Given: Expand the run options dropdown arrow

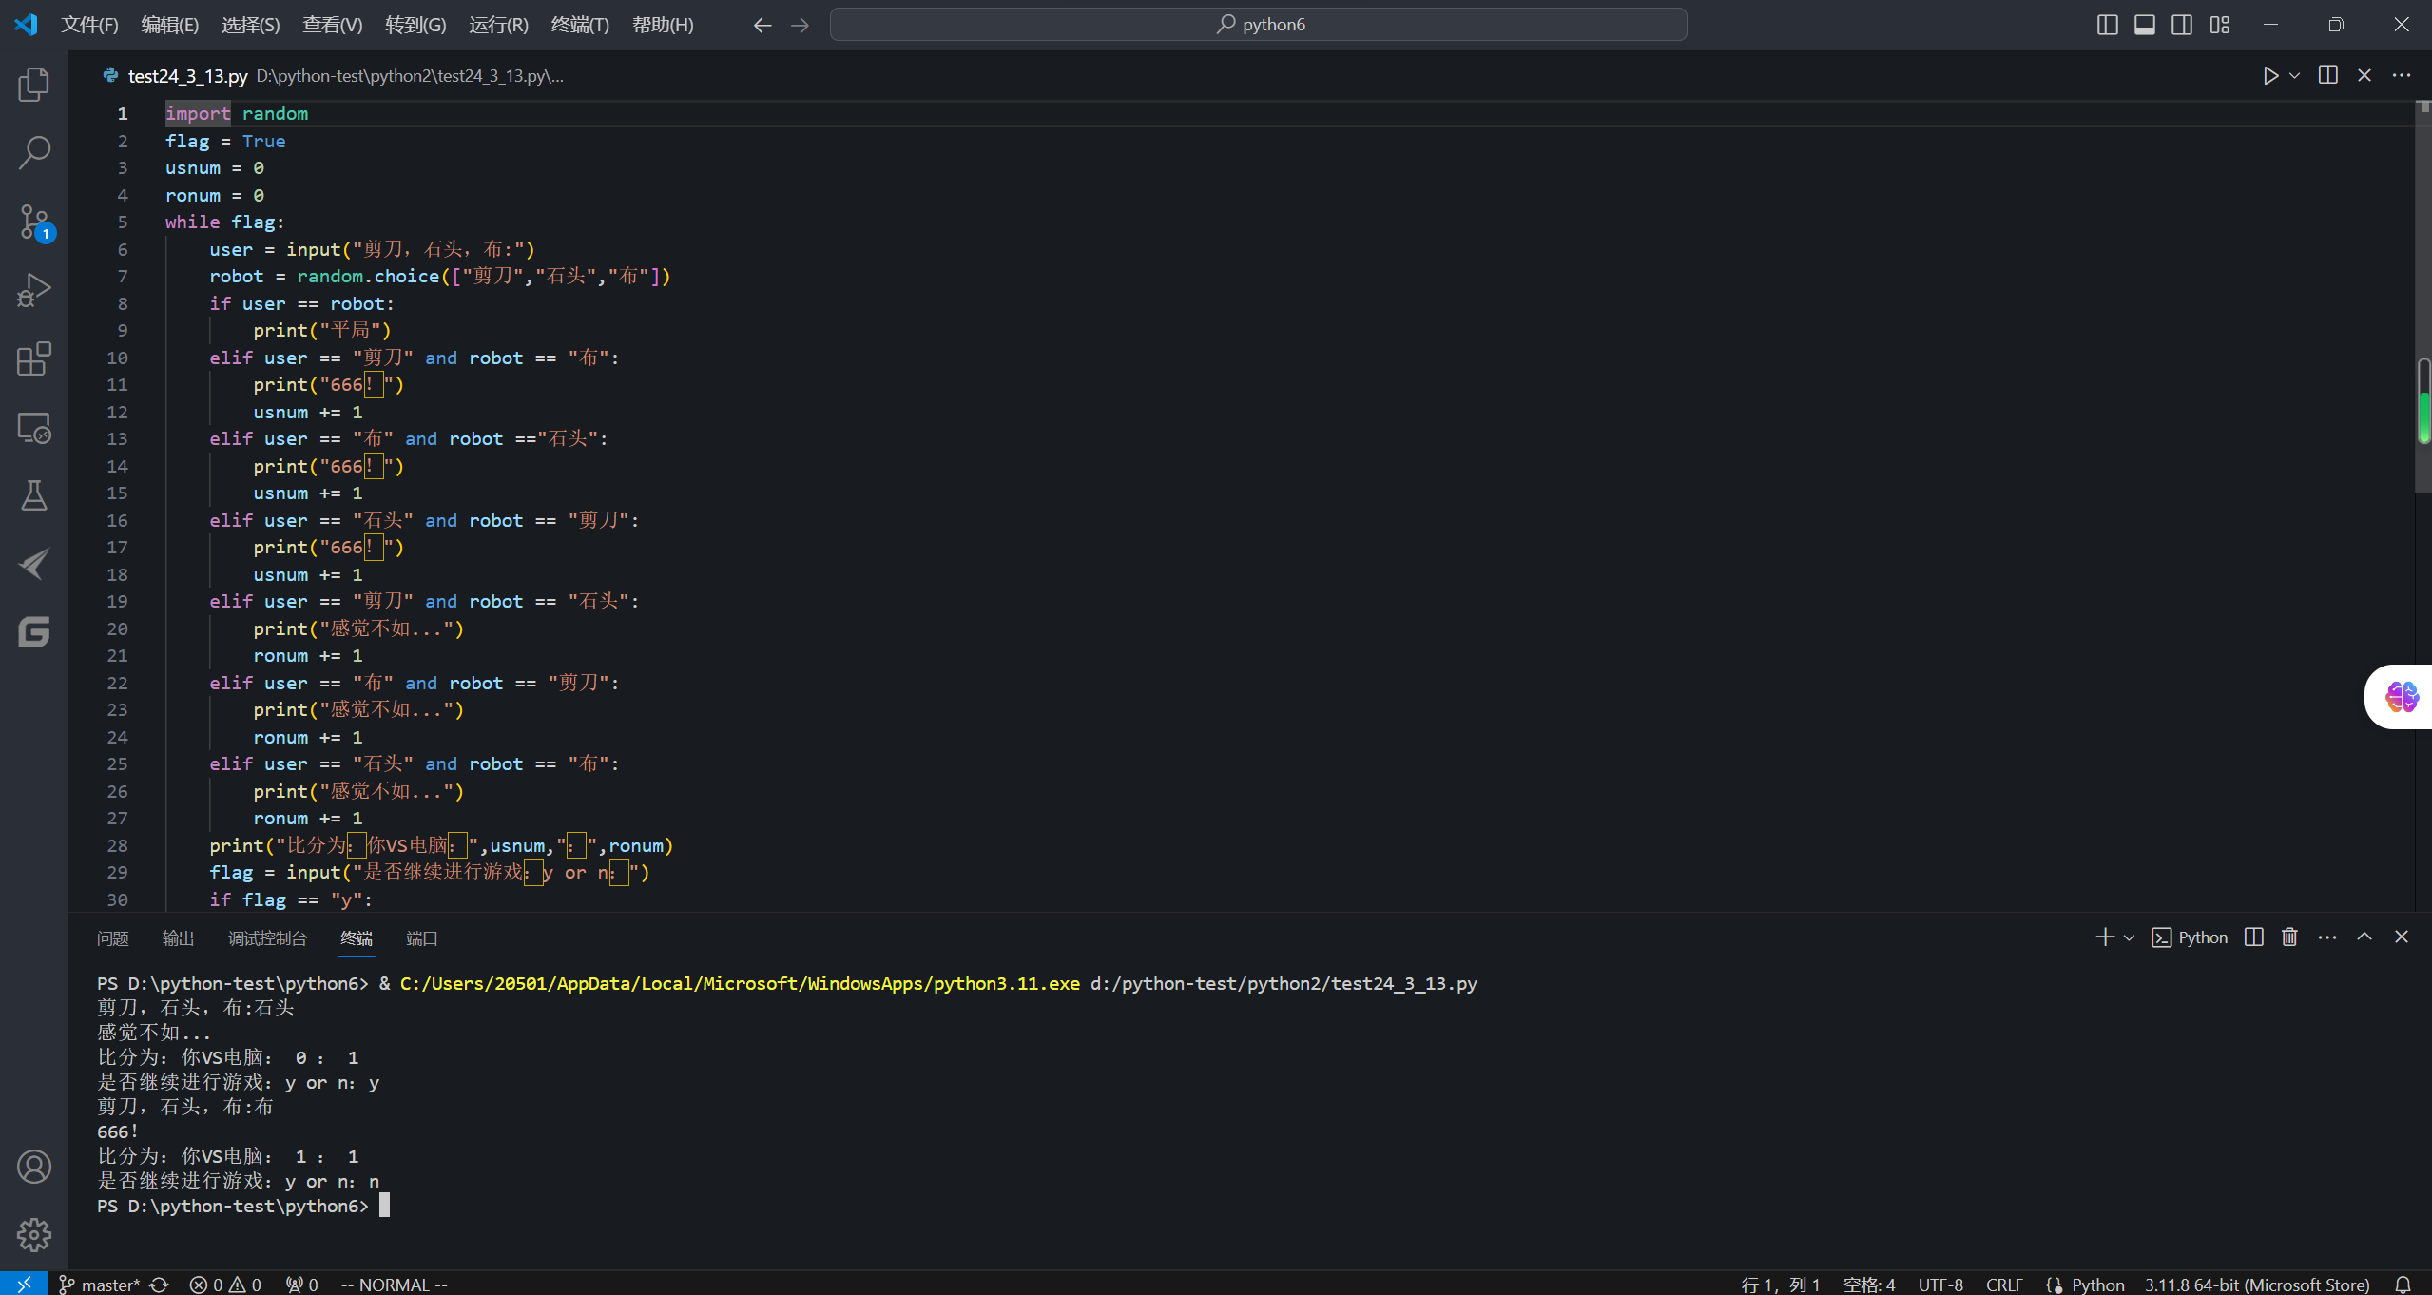Looking at the screenshot, I should pos(2295,76).
